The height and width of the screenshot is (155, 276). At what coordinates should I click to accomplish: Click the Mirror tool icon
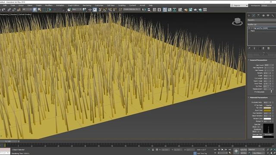(144, 9)
